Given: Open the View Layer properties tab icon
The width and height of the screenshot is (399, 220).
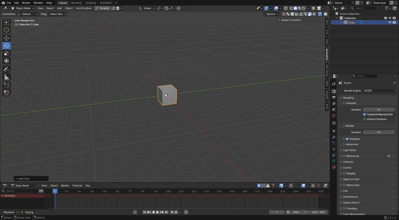Looking at the screenshot, I should pyautogui.click(x=334, y=104).
